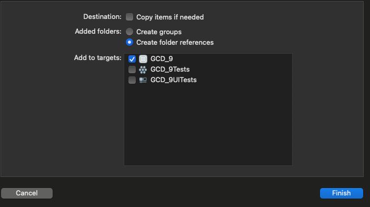Viewport: 370px width, 207px height.
Task: Click the GCD_9UITests UI test bundle icon
Action: click(x=143, y=80)
